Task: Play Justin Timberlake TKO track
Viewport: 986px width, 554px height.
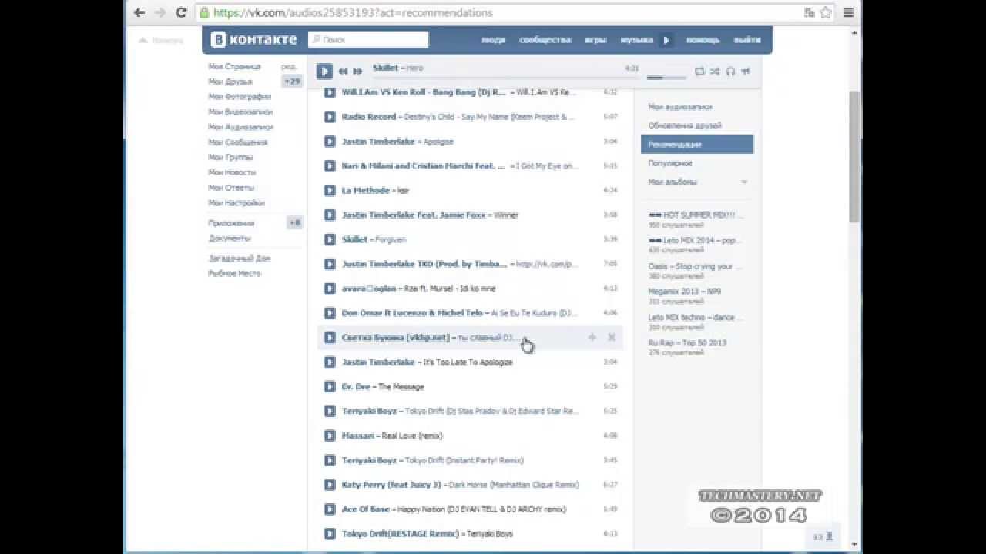Action: pyautogui.click(x=330, y=264)
